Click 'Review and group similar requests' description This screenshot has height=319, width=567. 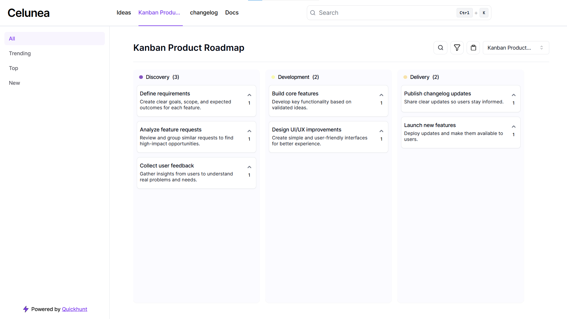pos(187,141)
